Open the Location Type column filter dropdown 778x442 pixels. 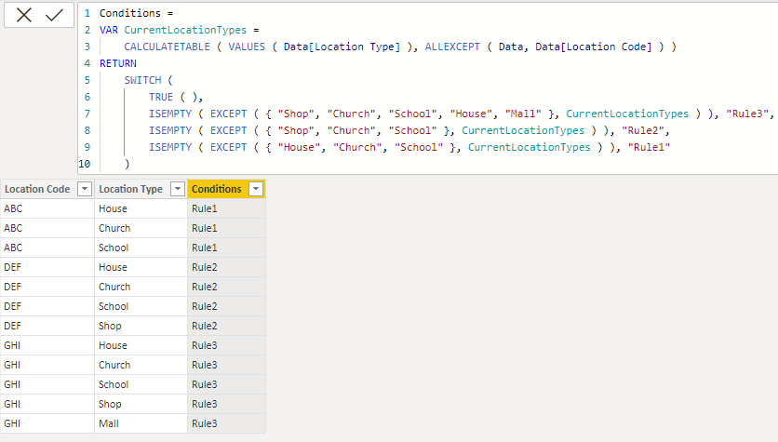[x=178, y=189]
